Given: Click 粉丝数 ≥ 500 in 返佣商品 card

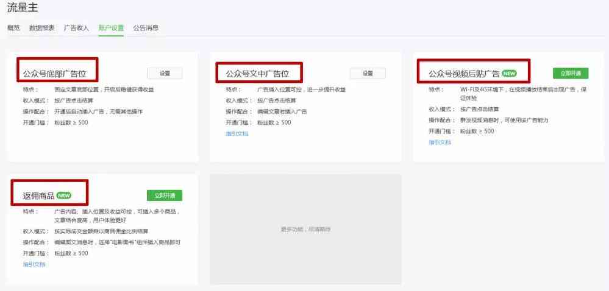Looking at the screenshot, I should coord(71,253).
